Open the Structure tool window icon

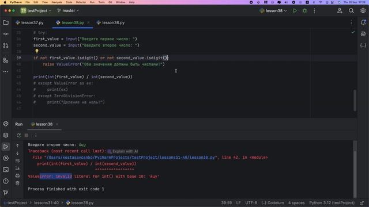6,60
